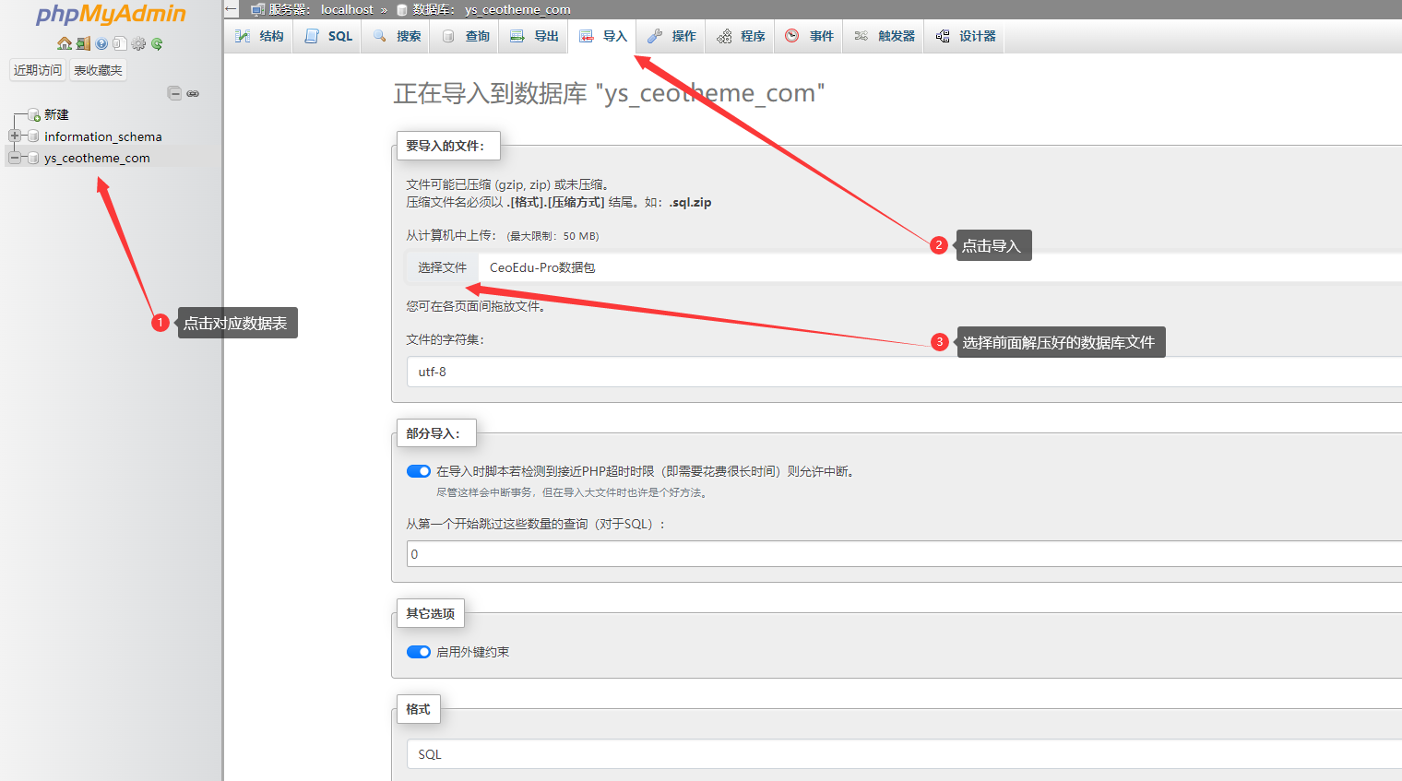Open the 事件 (Events) tab
Screen dimensions: 1402x781
pyautogui.click(x=809, y=36)
